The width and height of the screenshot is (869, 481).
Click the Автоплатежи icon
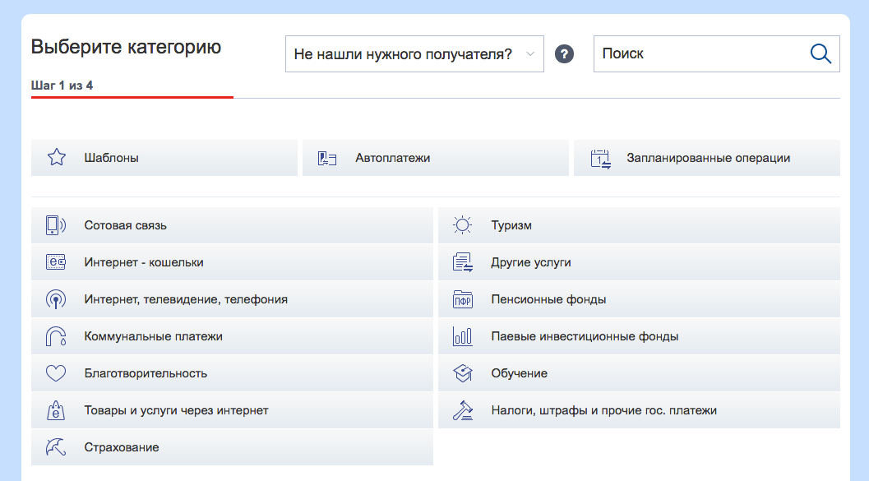coord(327,158)
